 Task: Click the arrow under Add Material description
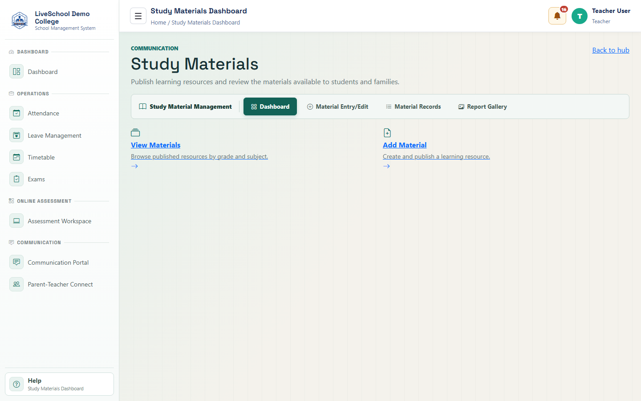(x=386, y=166)
